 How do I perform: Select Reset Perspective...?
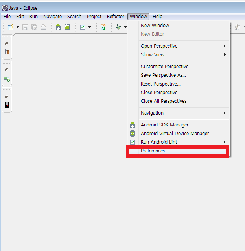point(179,84)
